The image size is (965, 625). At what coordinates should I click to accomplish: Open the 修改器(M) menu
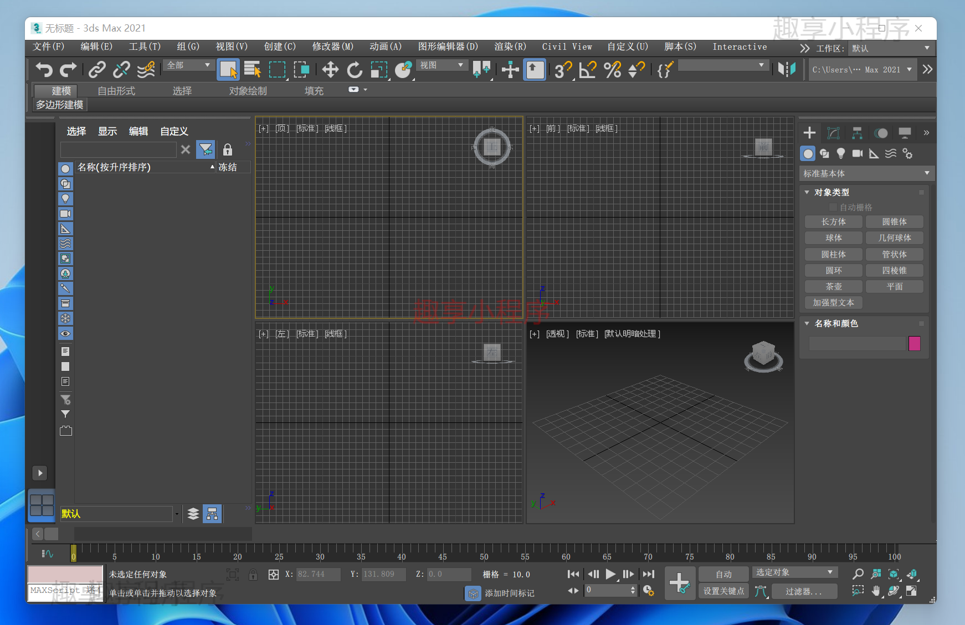tap(333, 47)
